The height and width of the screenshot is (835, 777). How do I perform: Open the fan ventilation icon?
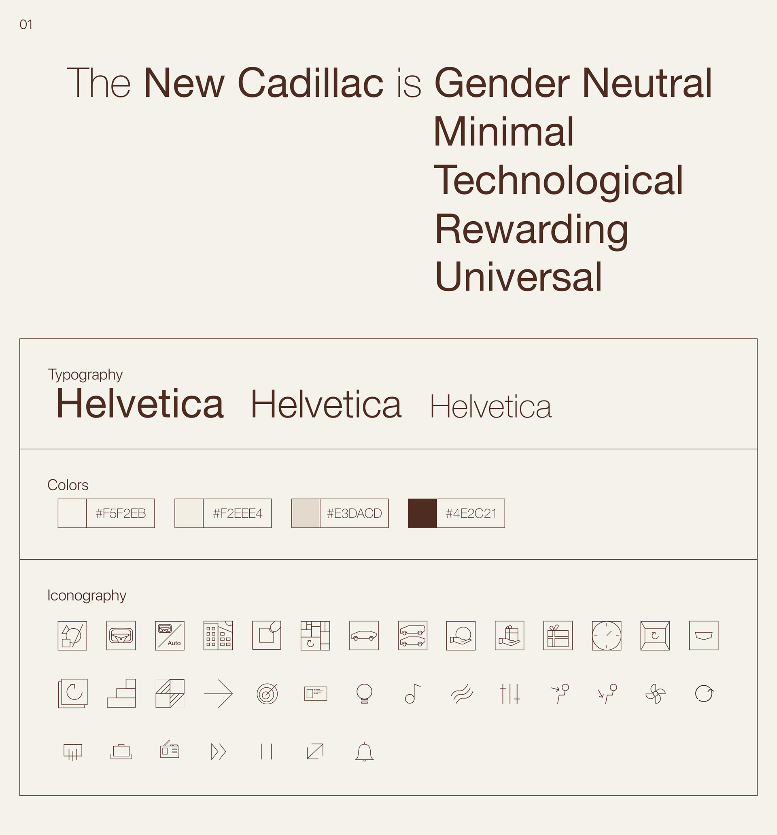[655, 693]
